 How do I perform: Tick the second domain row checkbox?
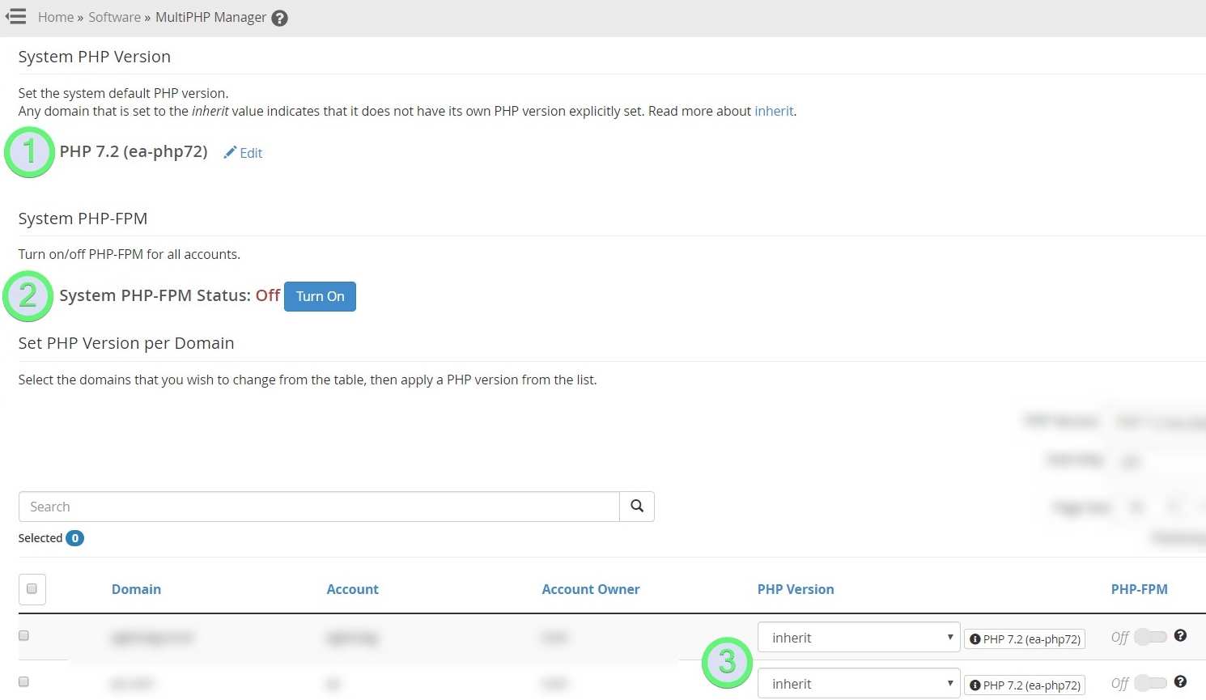pos(23,682)
